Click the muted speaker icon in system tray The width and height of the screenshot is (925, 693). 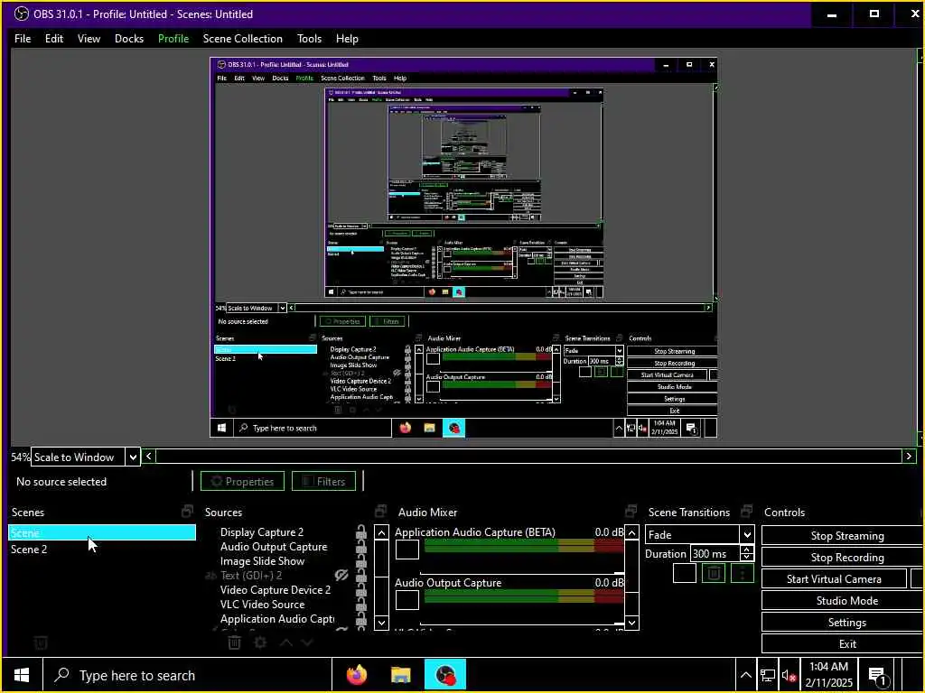789,675
